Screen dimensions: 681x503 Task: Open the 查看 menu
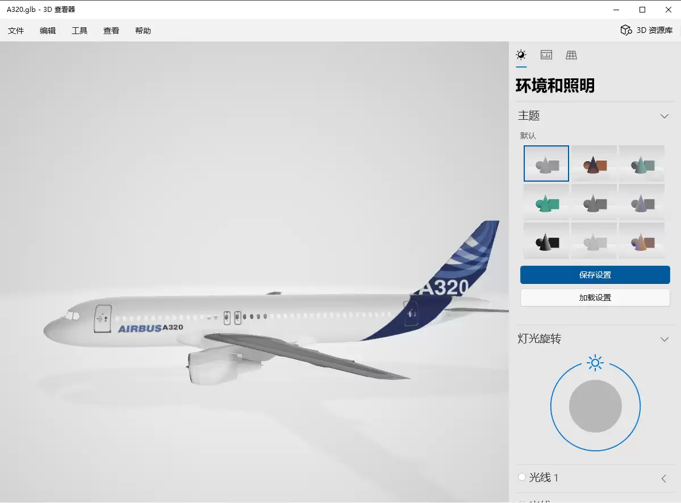(x=111, y=31)
